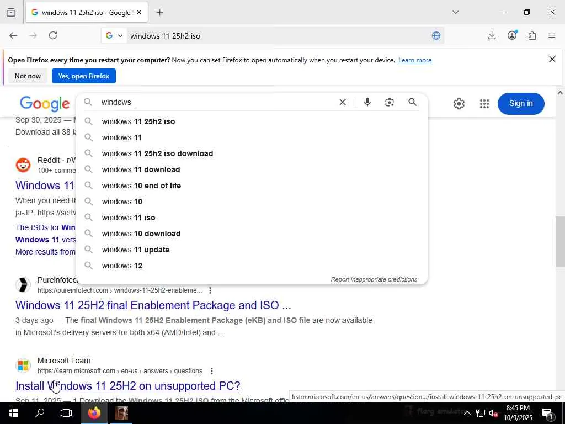Open Windows taskbar search
The width and height of the screenshot is (565, 424).
(40, 413)
